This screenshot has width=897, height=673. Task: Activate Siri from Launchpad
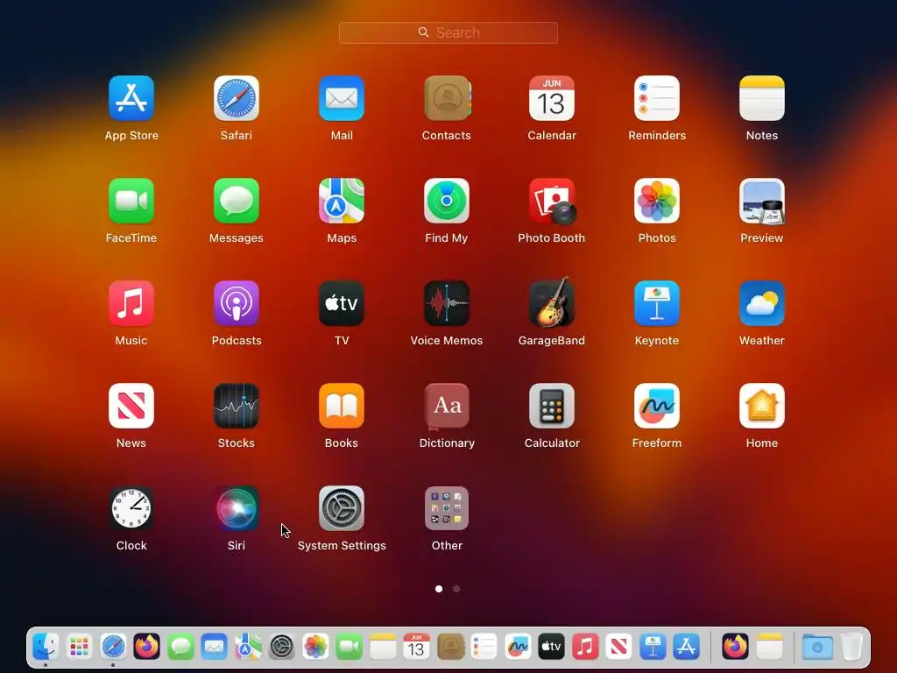237,508
